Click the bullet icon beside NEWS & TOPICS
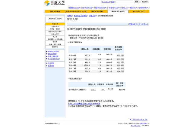This screenshot has width=193, height=128. coord(47,51)
